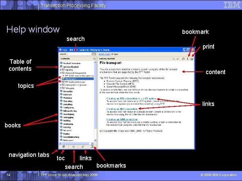Expand the Migrating topic under Getting Started

coord(61,70)
